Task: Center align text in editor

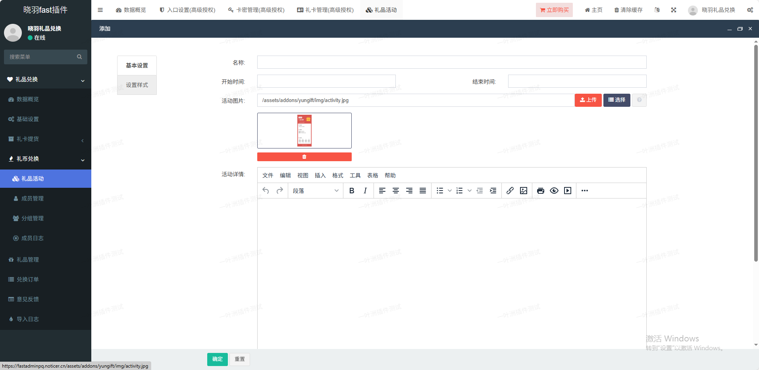Action: click(396, 191)
